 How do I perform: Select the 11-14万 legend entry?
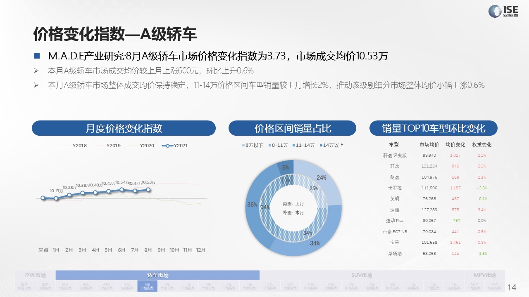304,146
